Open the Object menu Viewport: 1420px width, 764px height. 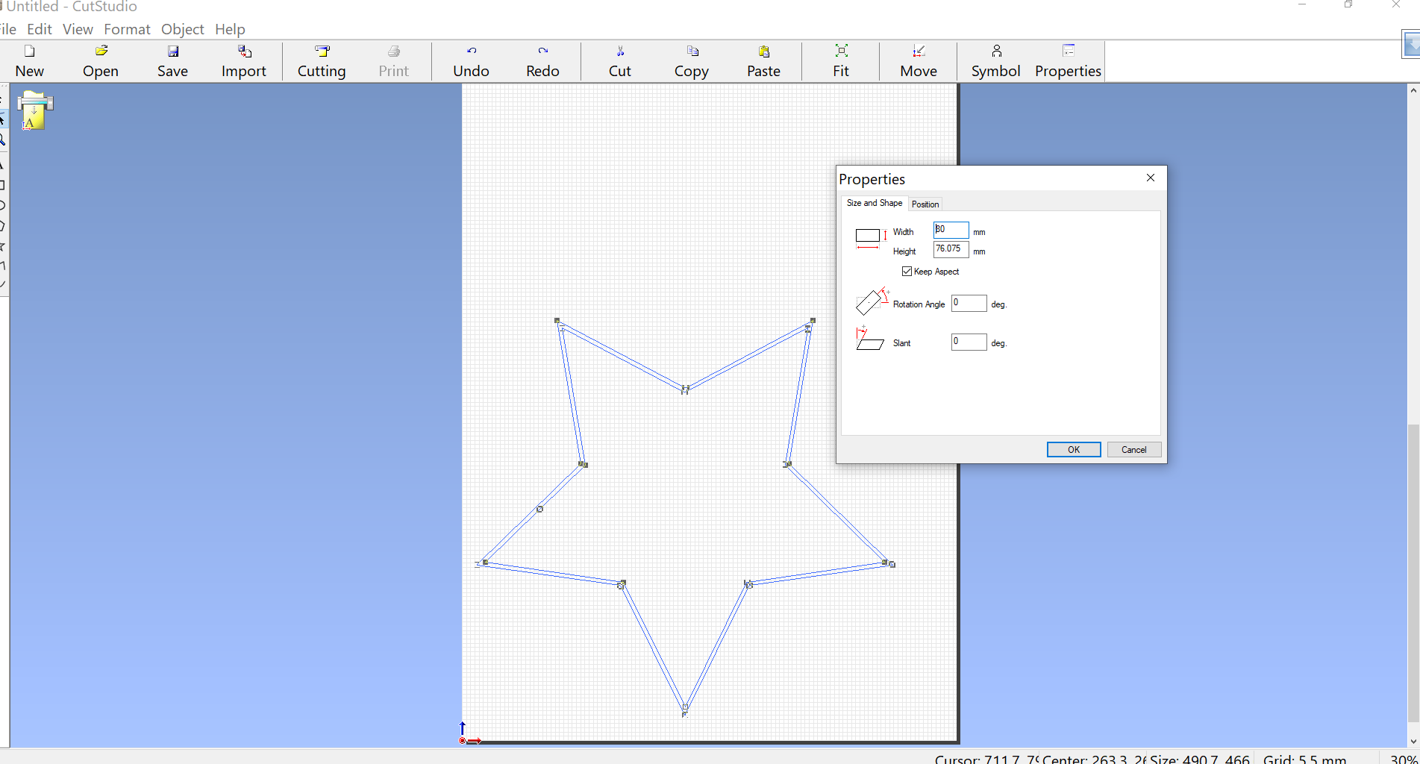pyautogui.click(x=183, y=29)
